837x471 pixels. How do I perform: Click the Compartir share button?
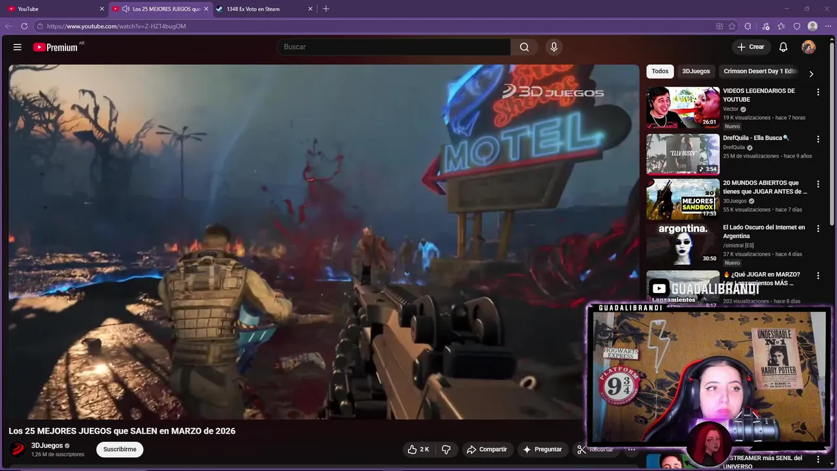(x=487, y=449)
